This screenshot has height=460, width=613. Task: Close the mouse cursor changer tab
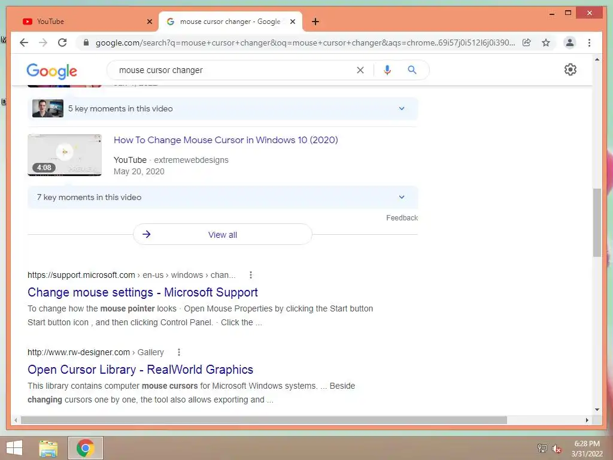[292, 22]
